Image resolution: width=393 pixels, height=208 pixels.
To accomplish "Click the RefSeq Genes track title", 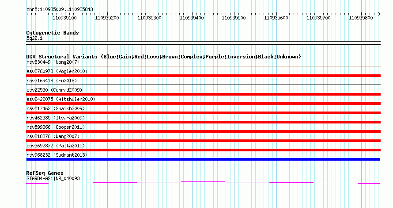I will pos(45,173).
